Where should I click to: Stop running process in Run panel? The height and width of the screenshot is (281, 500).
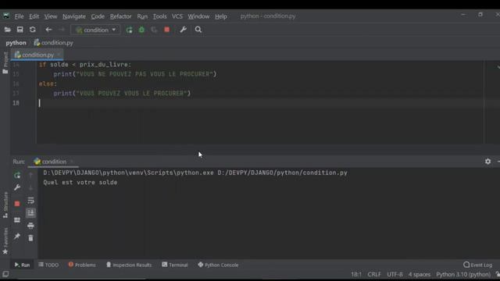click(17, 204)
